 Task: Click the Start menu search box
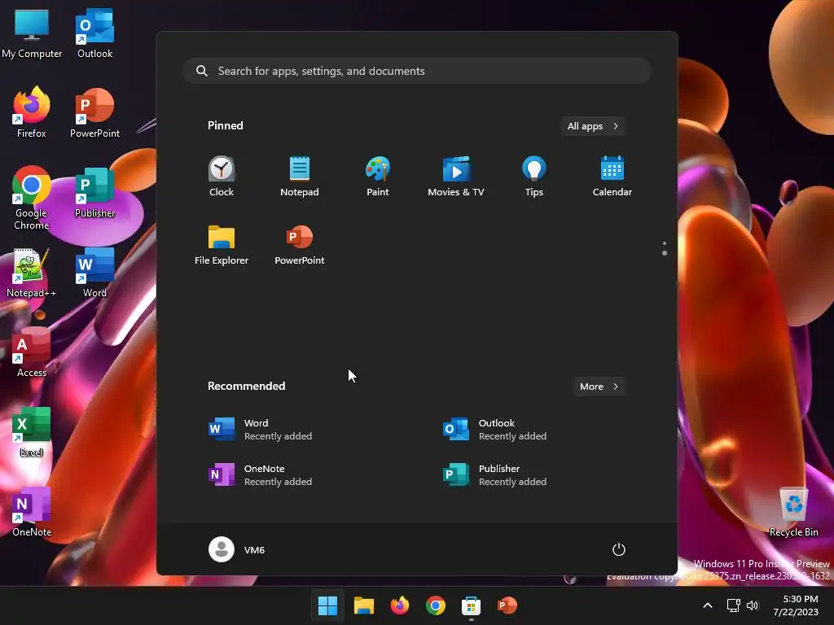(417, 71)
